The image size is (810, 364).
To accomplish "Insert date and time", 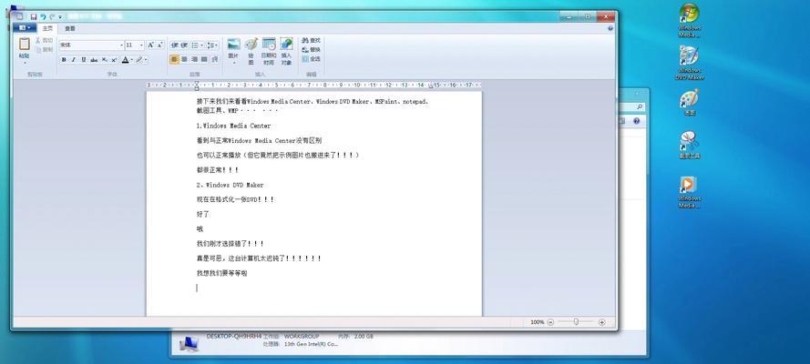I will pos(269,51).
